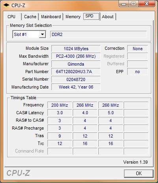Select the SPD tab
This screenshot has height=183, width=158.
(91, 16)
